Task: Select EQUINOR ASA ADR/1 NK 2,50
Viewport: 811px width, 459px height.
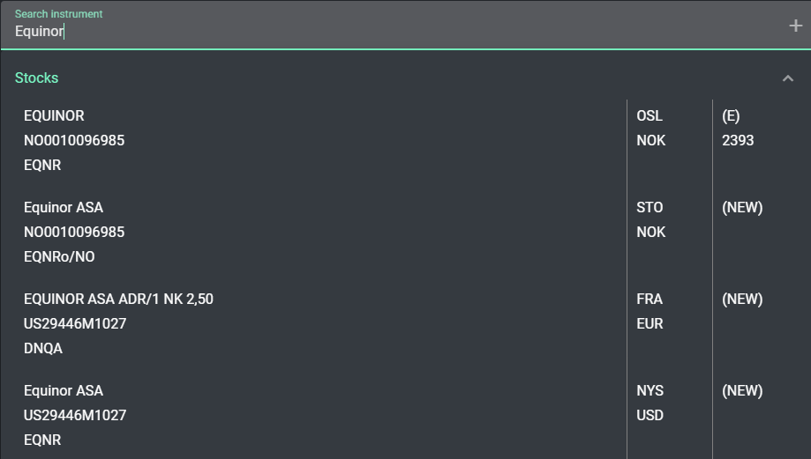Action: point(118,300)
